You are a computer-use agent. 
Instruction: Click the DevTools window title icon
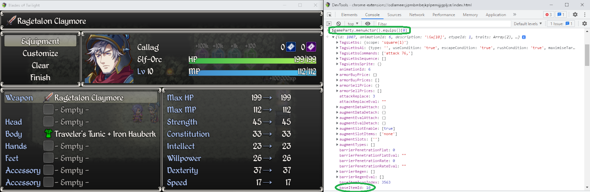coord(328,5)
